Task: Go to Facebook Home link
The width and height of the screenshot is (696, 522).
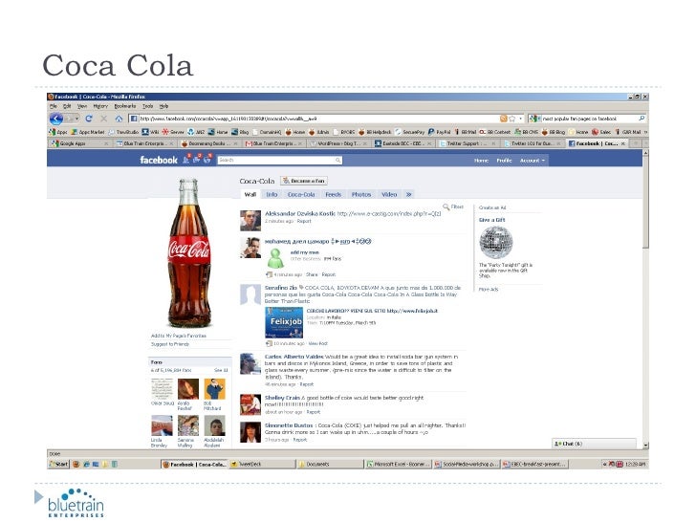Action: pyautogui.click(x=481, y=161)
